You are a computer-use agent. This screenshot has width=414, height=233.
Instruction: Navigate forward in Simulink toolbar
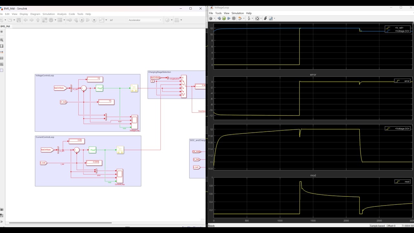point(31,20)
